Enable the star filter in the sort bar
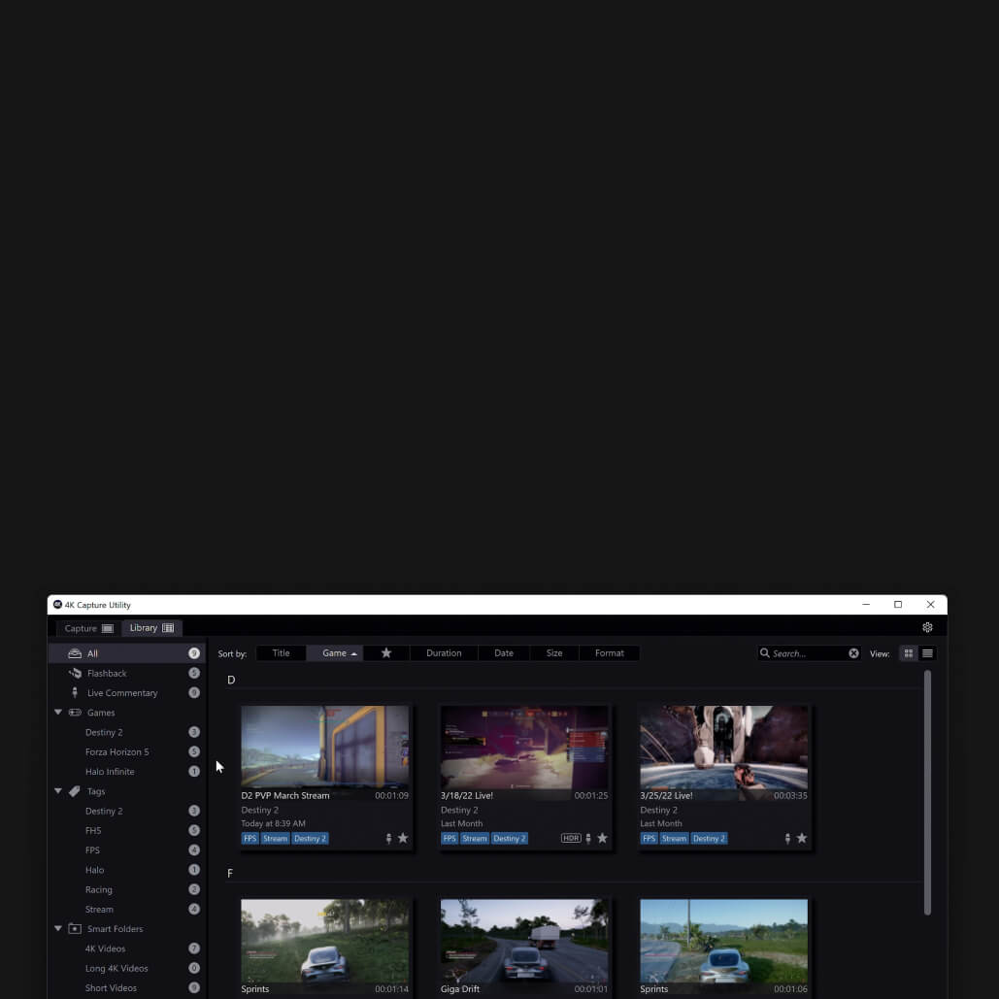Viewport: 999px width, 999px height. pyautogui.click(x=385, y=653)
